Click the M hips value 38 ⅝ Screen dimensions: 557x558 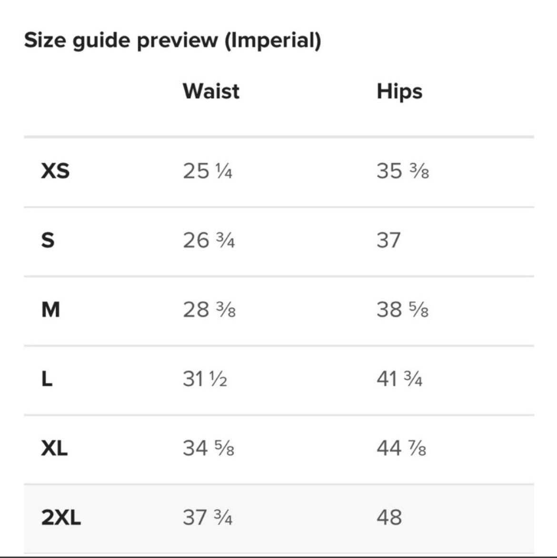coord(403,309)
